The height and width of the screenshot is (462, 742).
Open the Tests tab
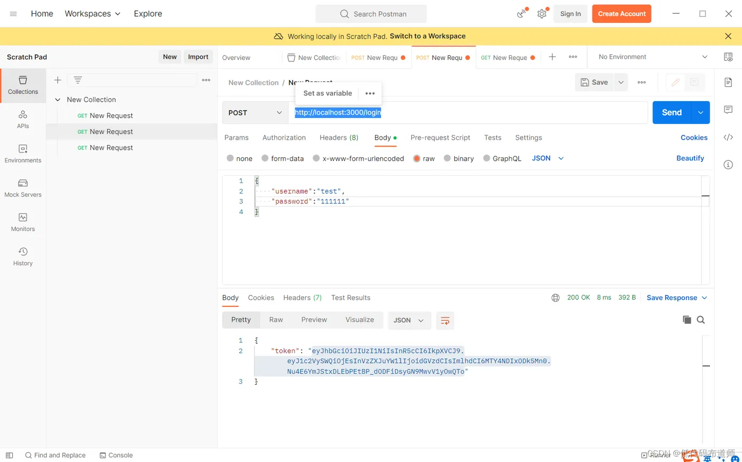coord(493,138)
